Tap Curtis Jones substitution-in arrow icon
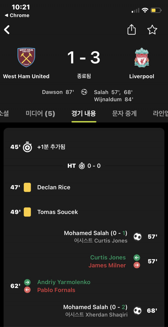This screenshot has height=327, width=168. 137,257
